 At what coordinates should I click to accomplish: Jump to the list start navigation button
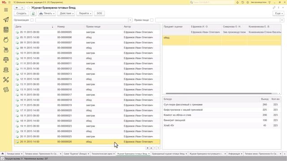pos(148,148)
